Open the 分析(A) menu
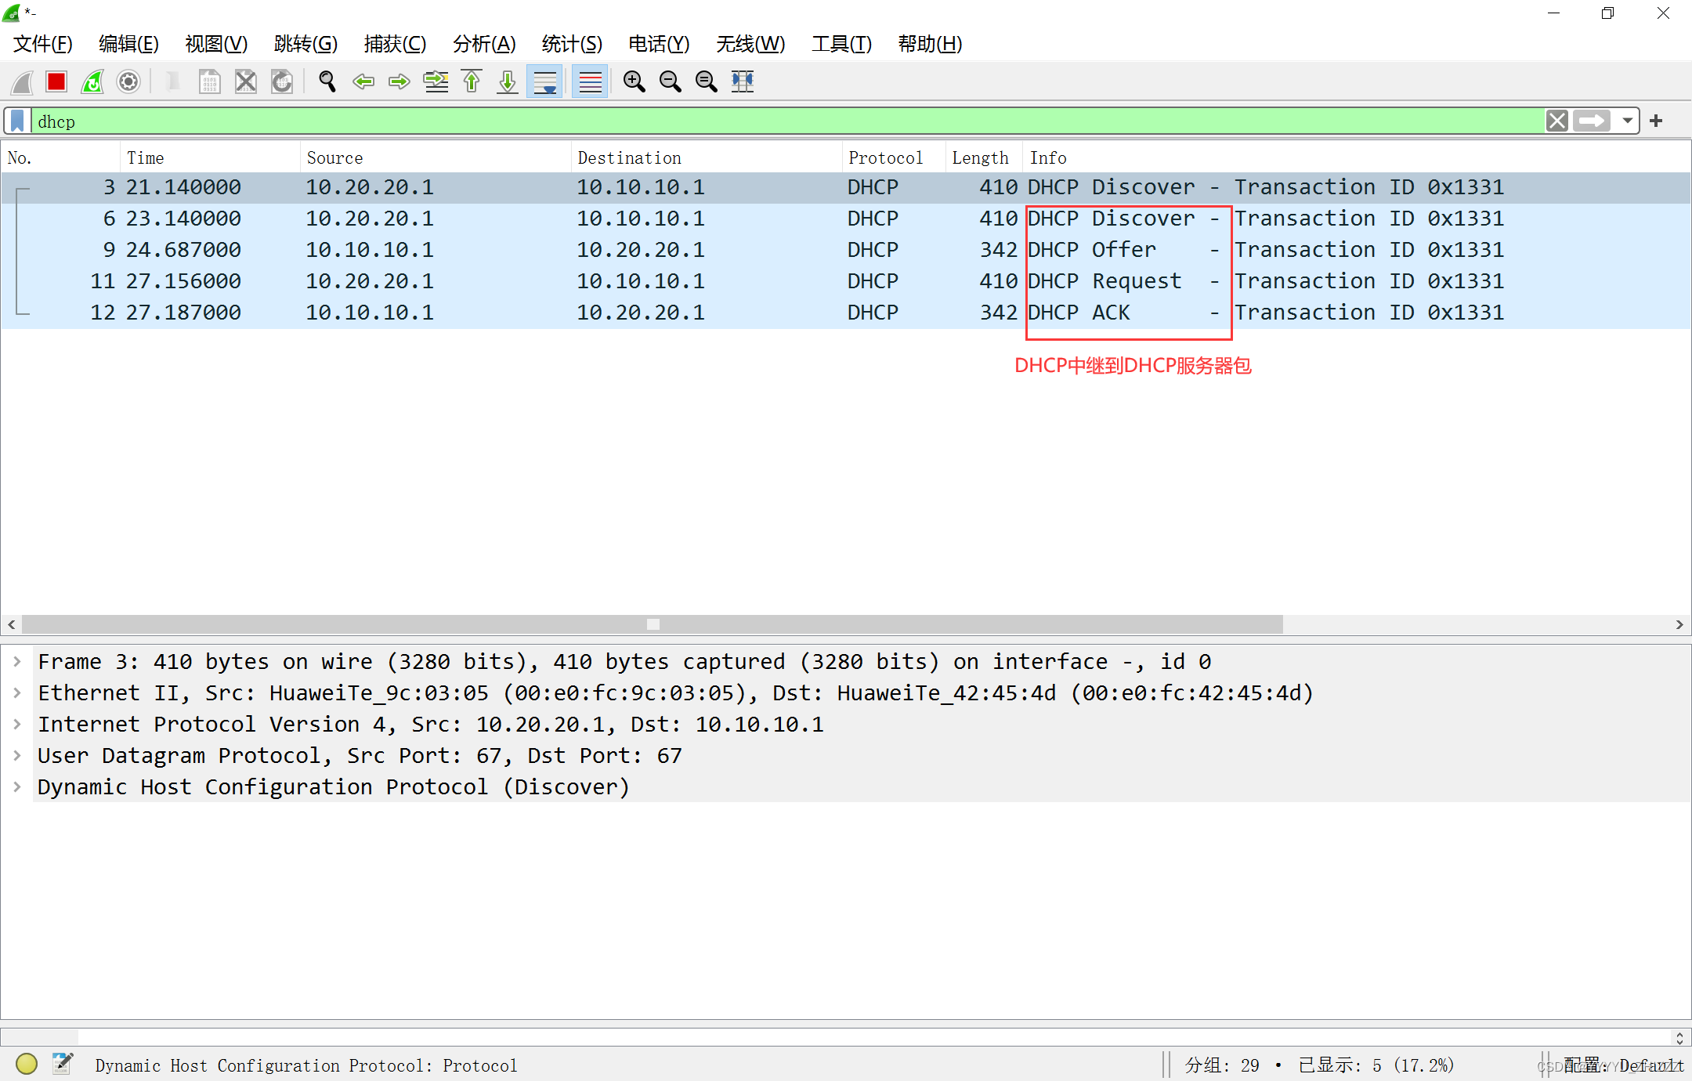The width and height of the screenshot is (1692, 1081). (x=484, y=44)
